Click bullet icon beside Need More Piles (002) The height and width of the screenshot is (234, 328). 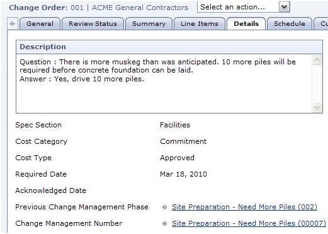[x=164, y=208]
